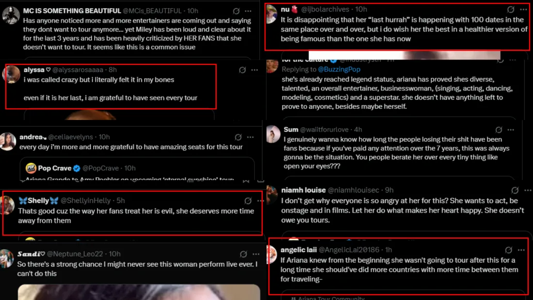Click the Grok icon on Sandi's tweet
This screenshot has height=300, width=533.
(244, 254)
